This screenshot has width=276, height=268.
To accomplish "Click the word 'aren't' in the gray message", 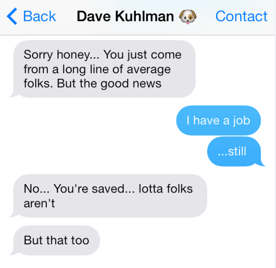I will coord(39,203).
